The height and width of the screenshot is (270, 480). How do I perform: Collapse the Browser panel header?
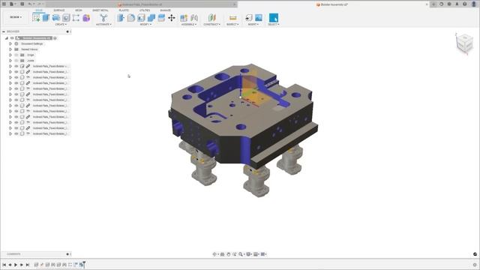click(4, 31)
